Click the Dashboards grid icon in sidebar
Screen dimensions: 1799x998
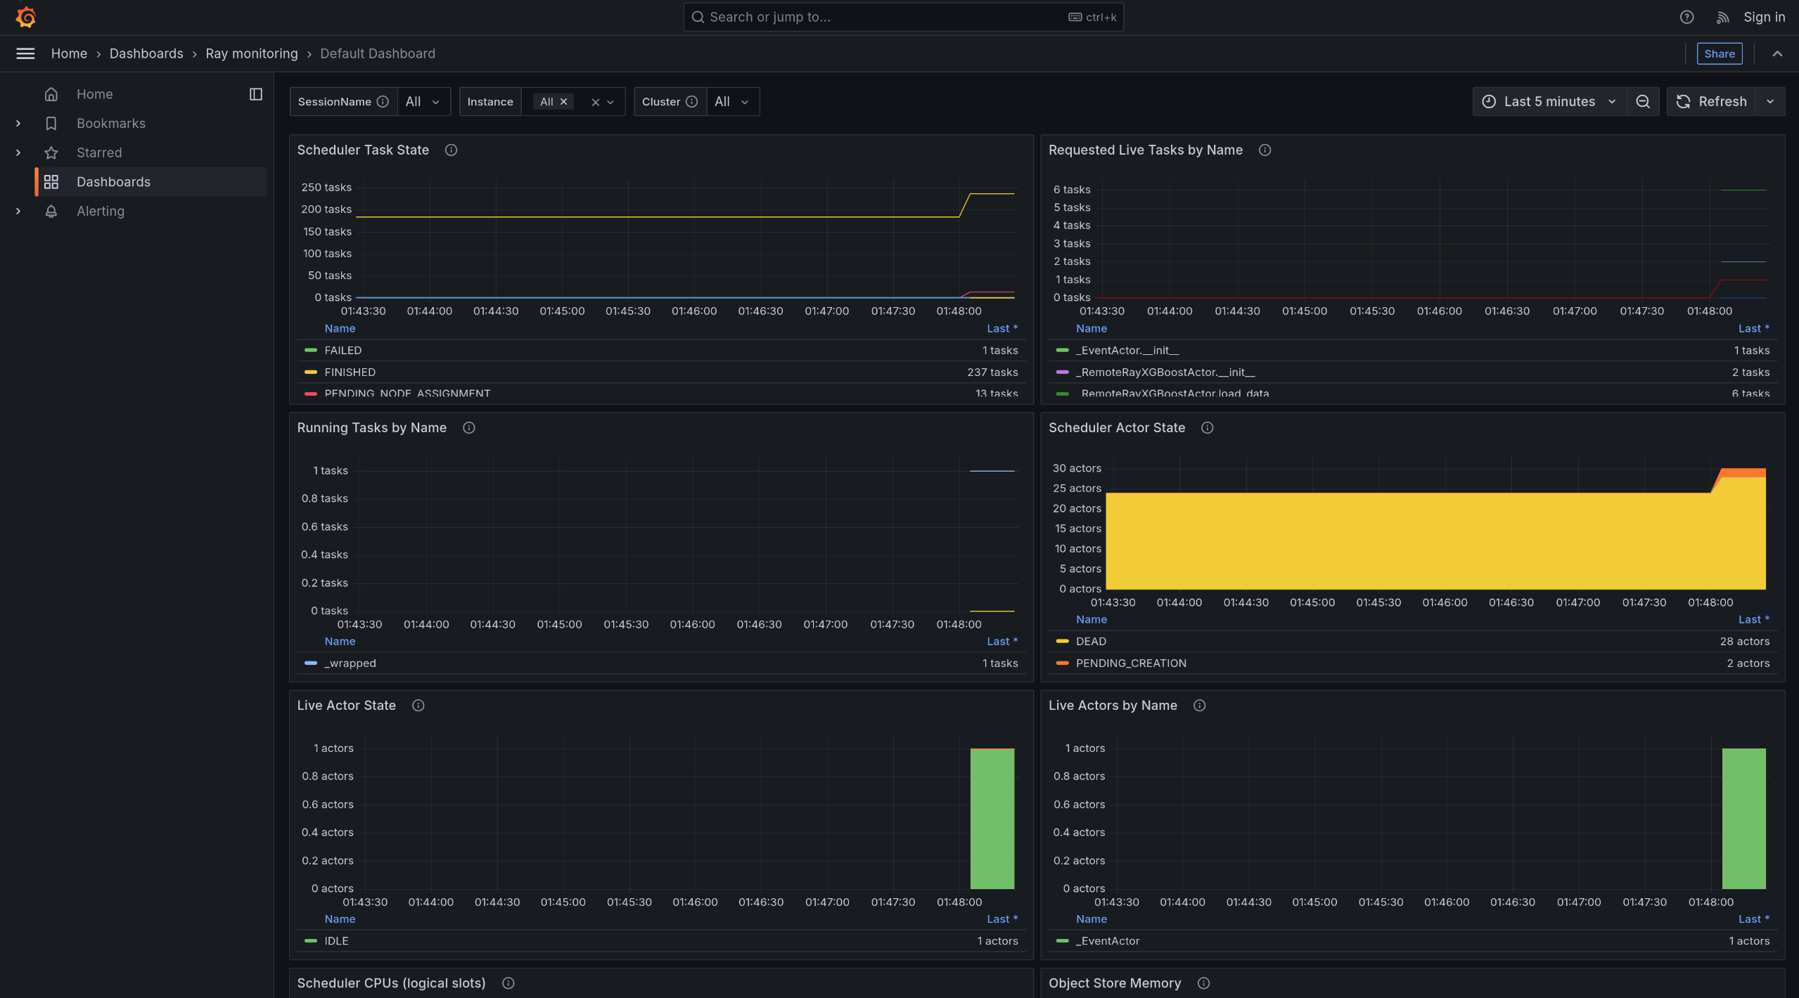click(x=51, y=182)
